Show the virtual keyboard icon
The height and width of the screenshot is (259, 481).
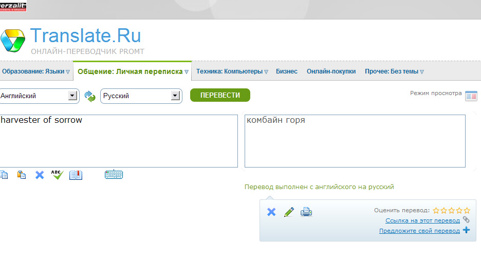pos(114,174)
